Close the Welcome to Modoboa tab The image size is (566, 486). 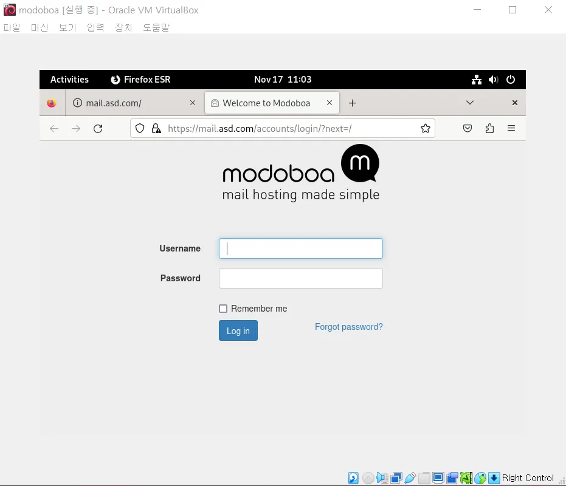(330, 103)
